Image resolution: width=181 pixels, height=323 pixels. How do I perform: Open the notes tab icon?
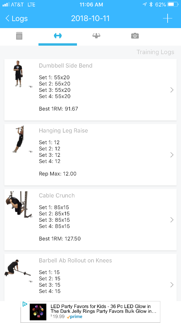coord(19,36)
